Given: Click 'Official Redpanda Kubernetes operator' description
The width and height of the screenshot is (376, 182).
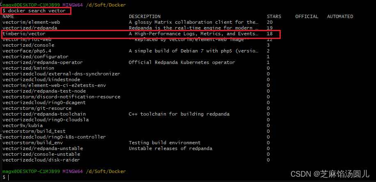Looking at the screenshot, I should [182, 62].
